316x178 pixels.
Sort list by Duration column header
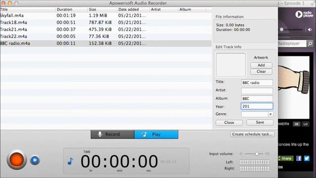(71, 9)
